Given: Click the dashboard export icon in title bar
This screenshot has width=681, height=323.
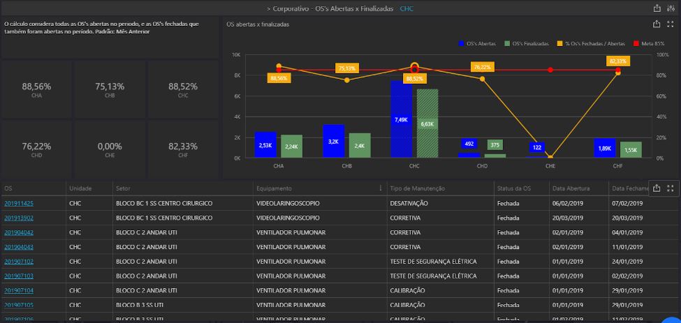Looking at the screenshot, I should [x=657, y=8].
